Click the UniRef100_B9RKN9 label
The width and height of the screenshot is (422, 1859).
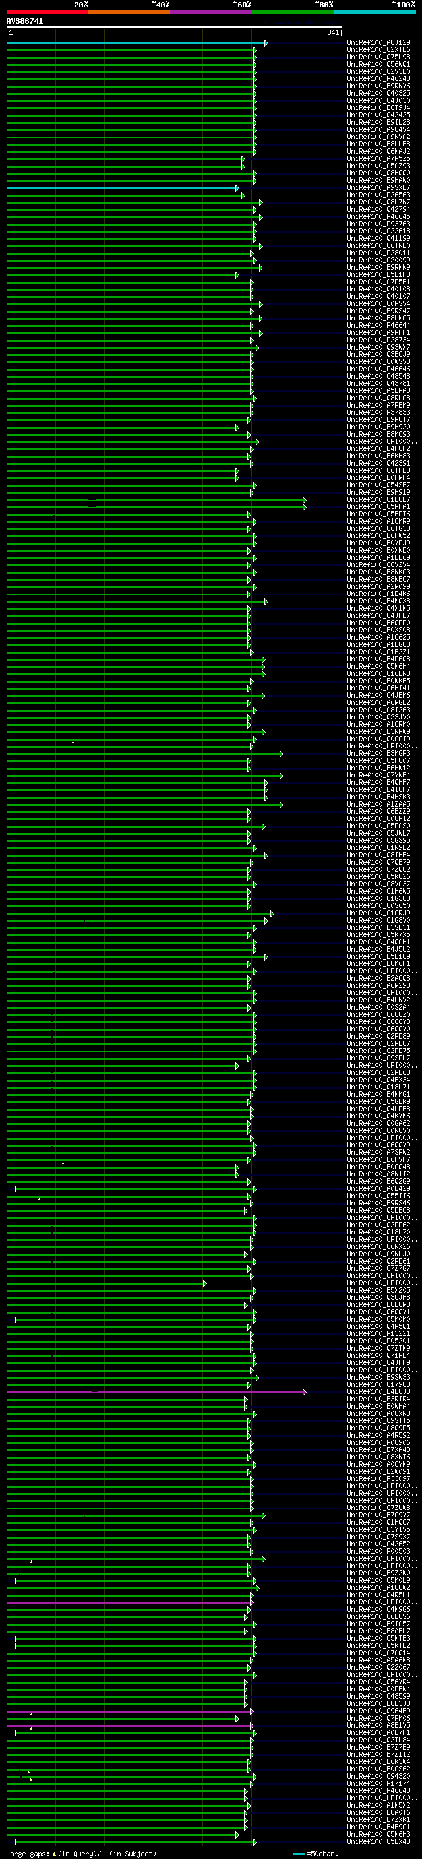[378, 267]
